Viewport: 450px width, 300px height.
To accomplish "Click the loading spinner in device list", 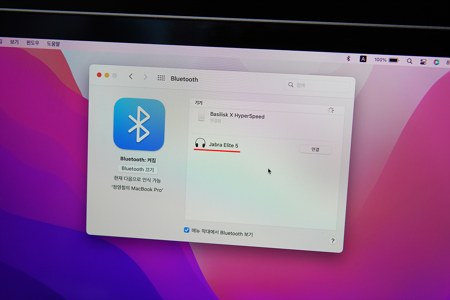I will [330, 110].
